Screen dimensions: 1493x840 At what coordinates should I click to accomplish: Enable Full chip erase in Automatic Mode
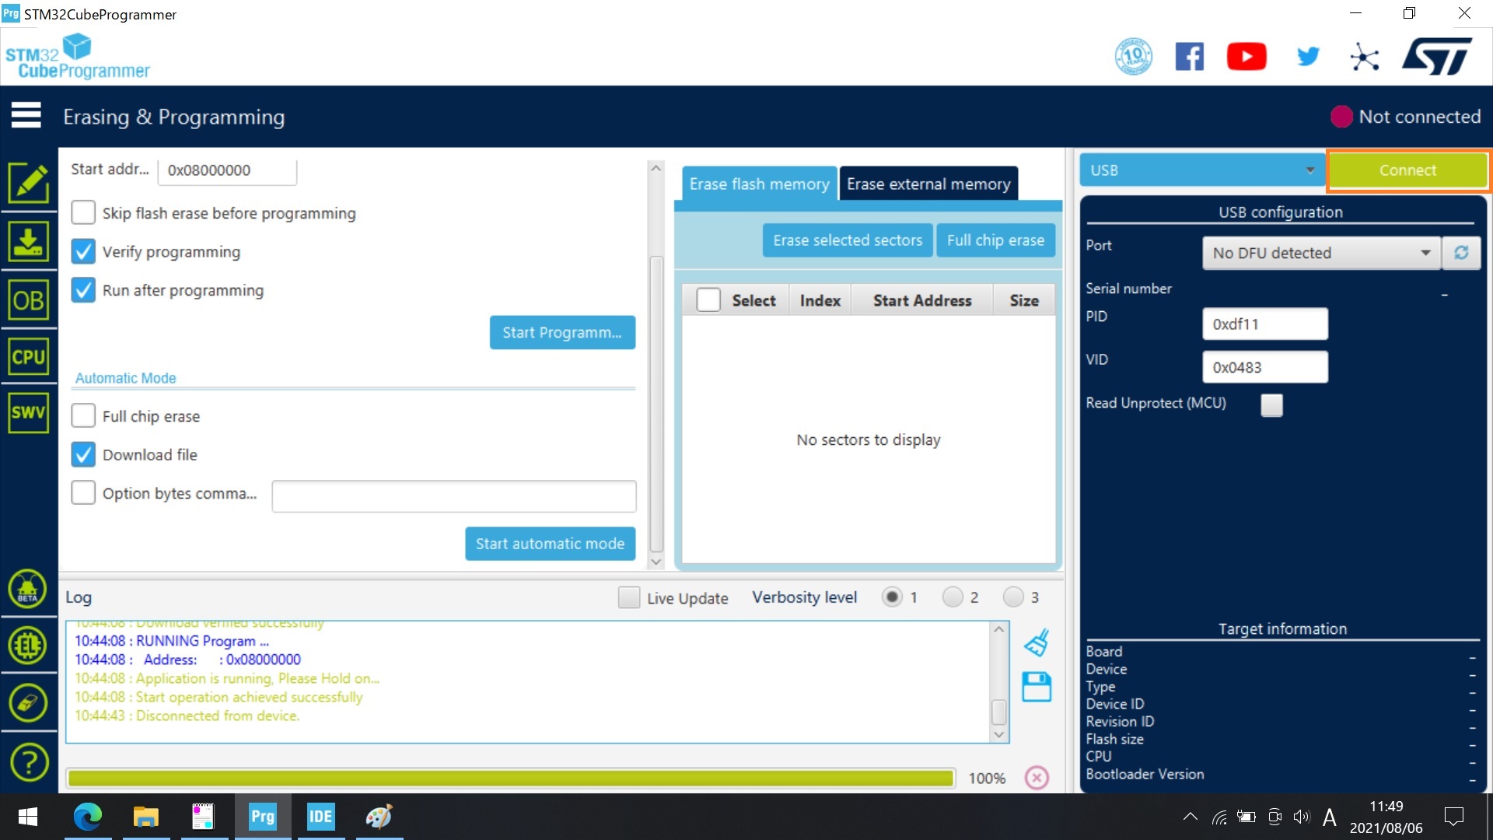[x=83, y=416]
